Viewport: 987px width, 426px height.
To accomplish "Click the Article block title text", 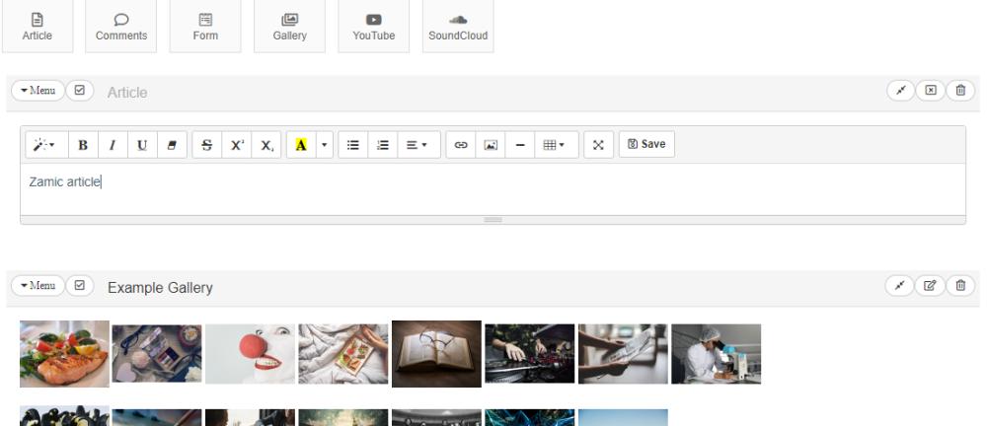I will 127,93.
